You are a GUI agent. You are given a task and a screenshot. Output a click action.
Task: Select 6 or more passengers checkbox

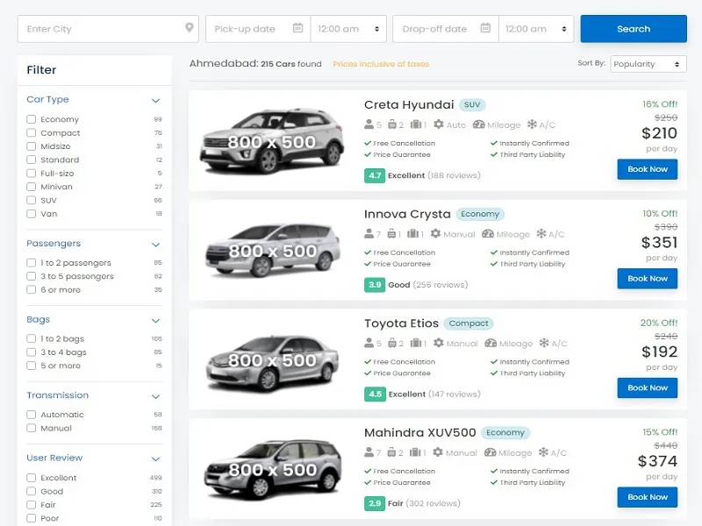point(31,289)
